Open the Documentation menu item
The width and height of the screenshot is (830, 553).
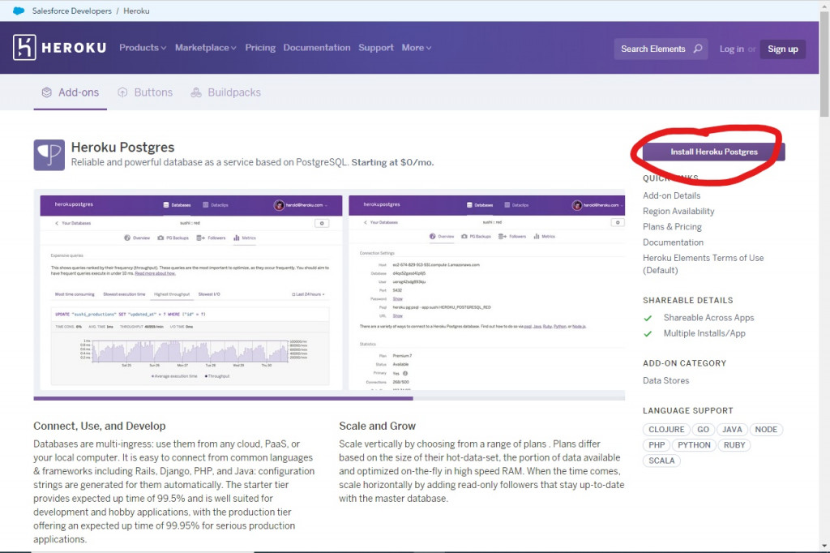pyautogui.click(x=317, y=48)
